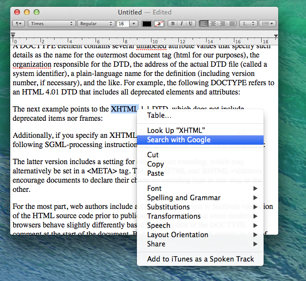Open the black text color swatch
The height and width of the screenshot is (281, 306).
(x=147, y=24)
